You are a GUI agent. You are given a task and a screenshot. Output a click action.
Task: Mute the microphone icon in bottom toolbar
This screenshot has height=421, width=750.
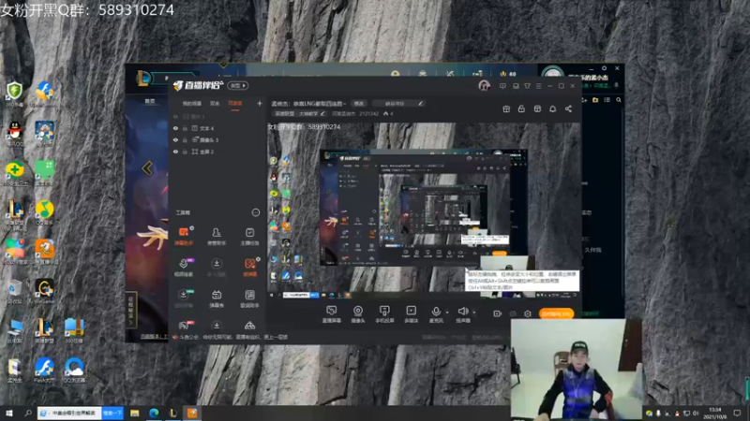tap(436, 313)
